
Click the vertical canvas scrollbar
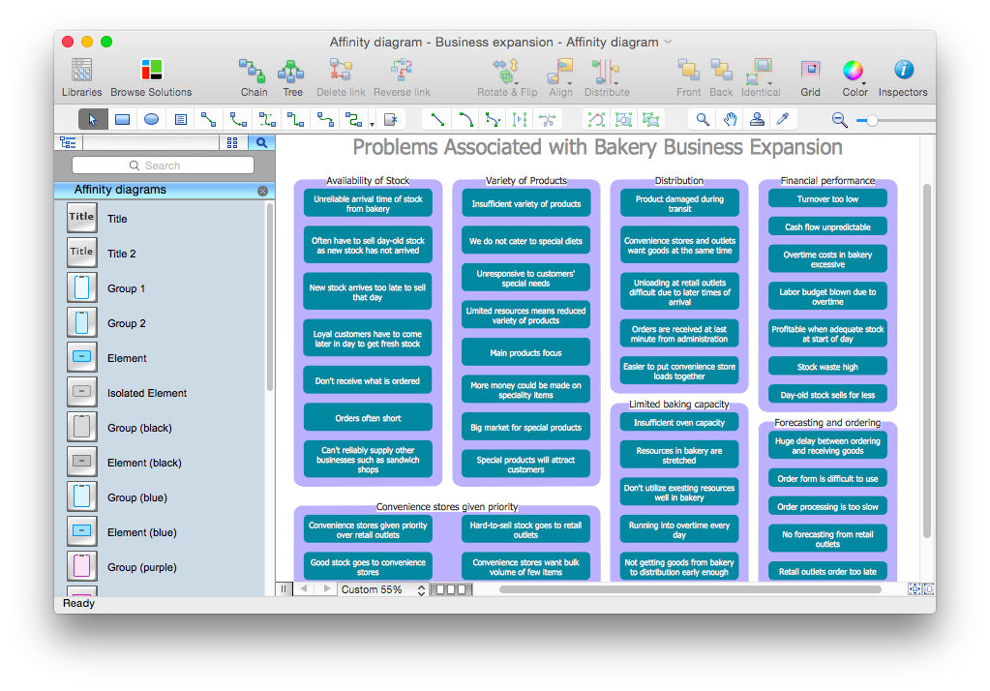click(x=927, y=360)
